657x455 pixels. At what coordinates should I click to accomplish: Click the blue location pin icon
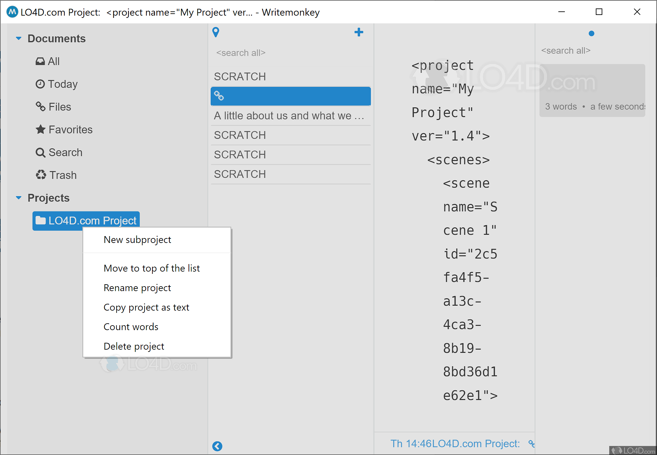tap(216, 32)
